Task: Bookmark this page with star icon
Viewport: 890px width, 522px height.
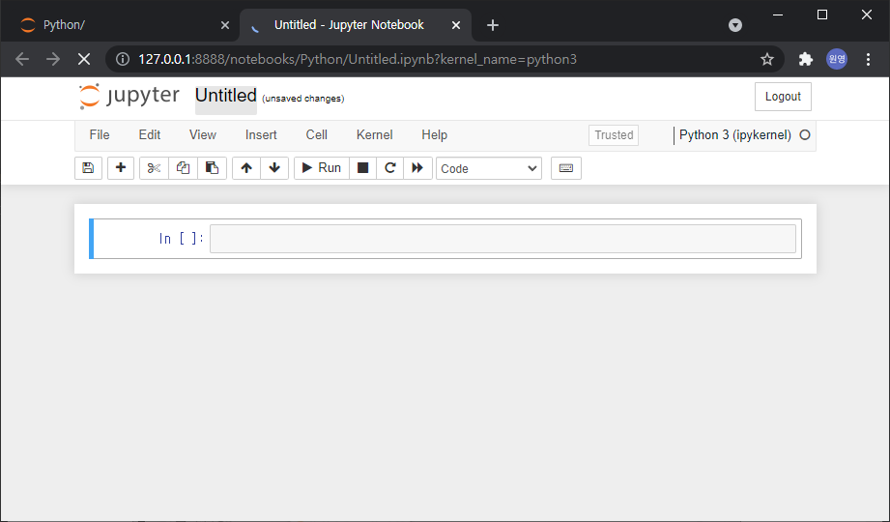Action: (x=767, y=59)
